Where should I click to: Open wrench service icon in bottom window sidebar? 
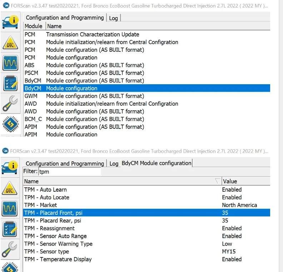pos(10,249)
